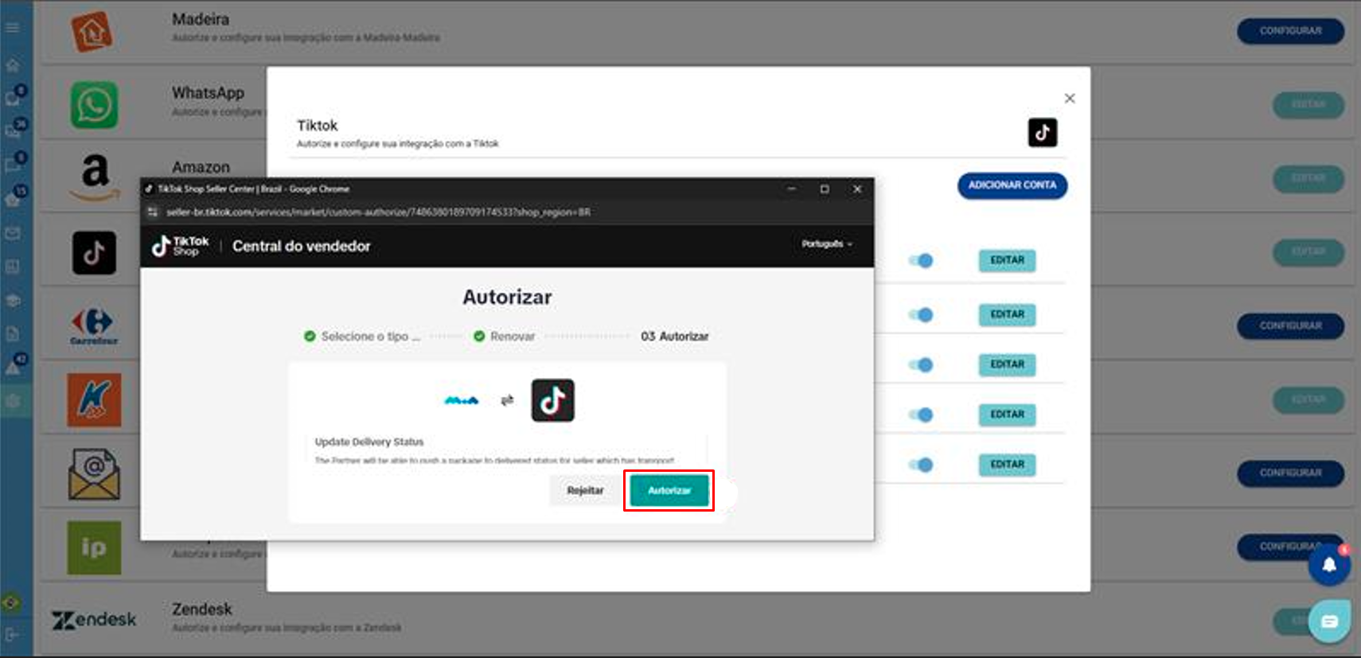Screen dimensions: 1361x658
Task: Close the Tiktok configuration modal with X
Action: click(1070, 98)
